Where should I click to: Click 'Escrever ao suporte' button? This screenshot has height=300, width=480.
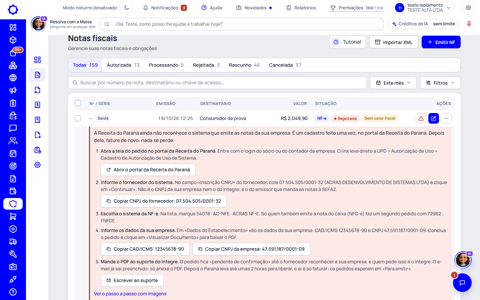[132, 280]
